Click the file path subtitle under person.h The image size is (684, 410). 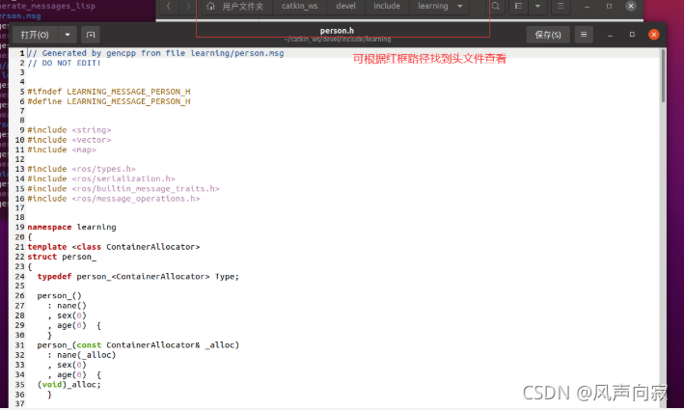click(338, 40)
